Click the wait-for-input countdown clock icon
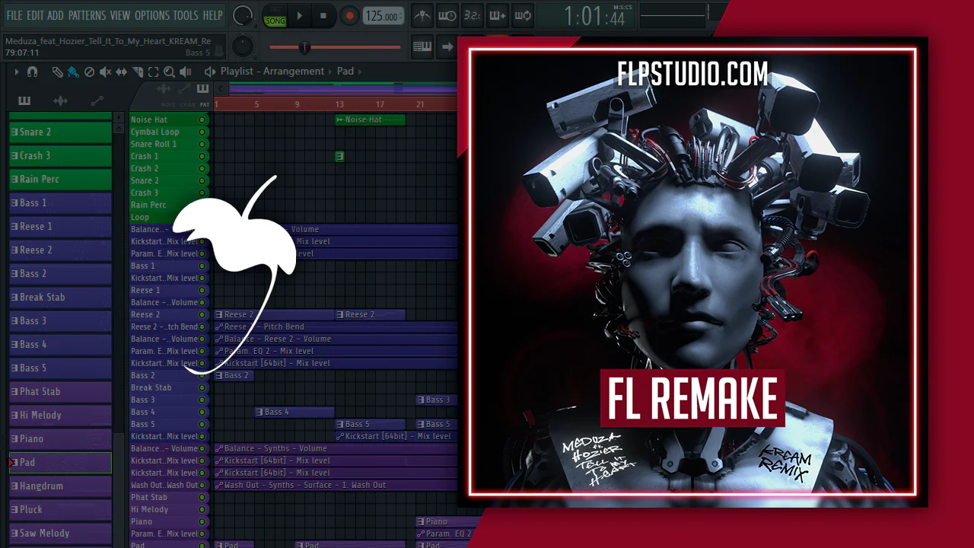 click(x=447, y=15)
